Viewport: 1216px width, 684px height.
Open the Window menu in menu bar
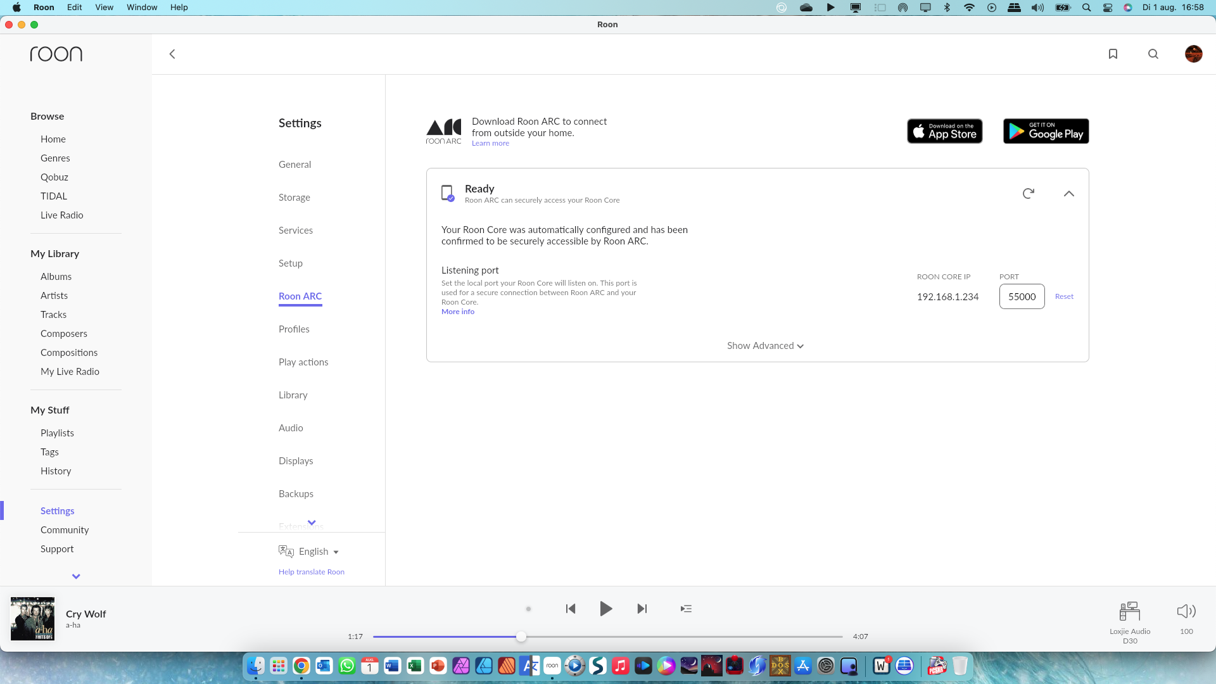coord(142,7)
